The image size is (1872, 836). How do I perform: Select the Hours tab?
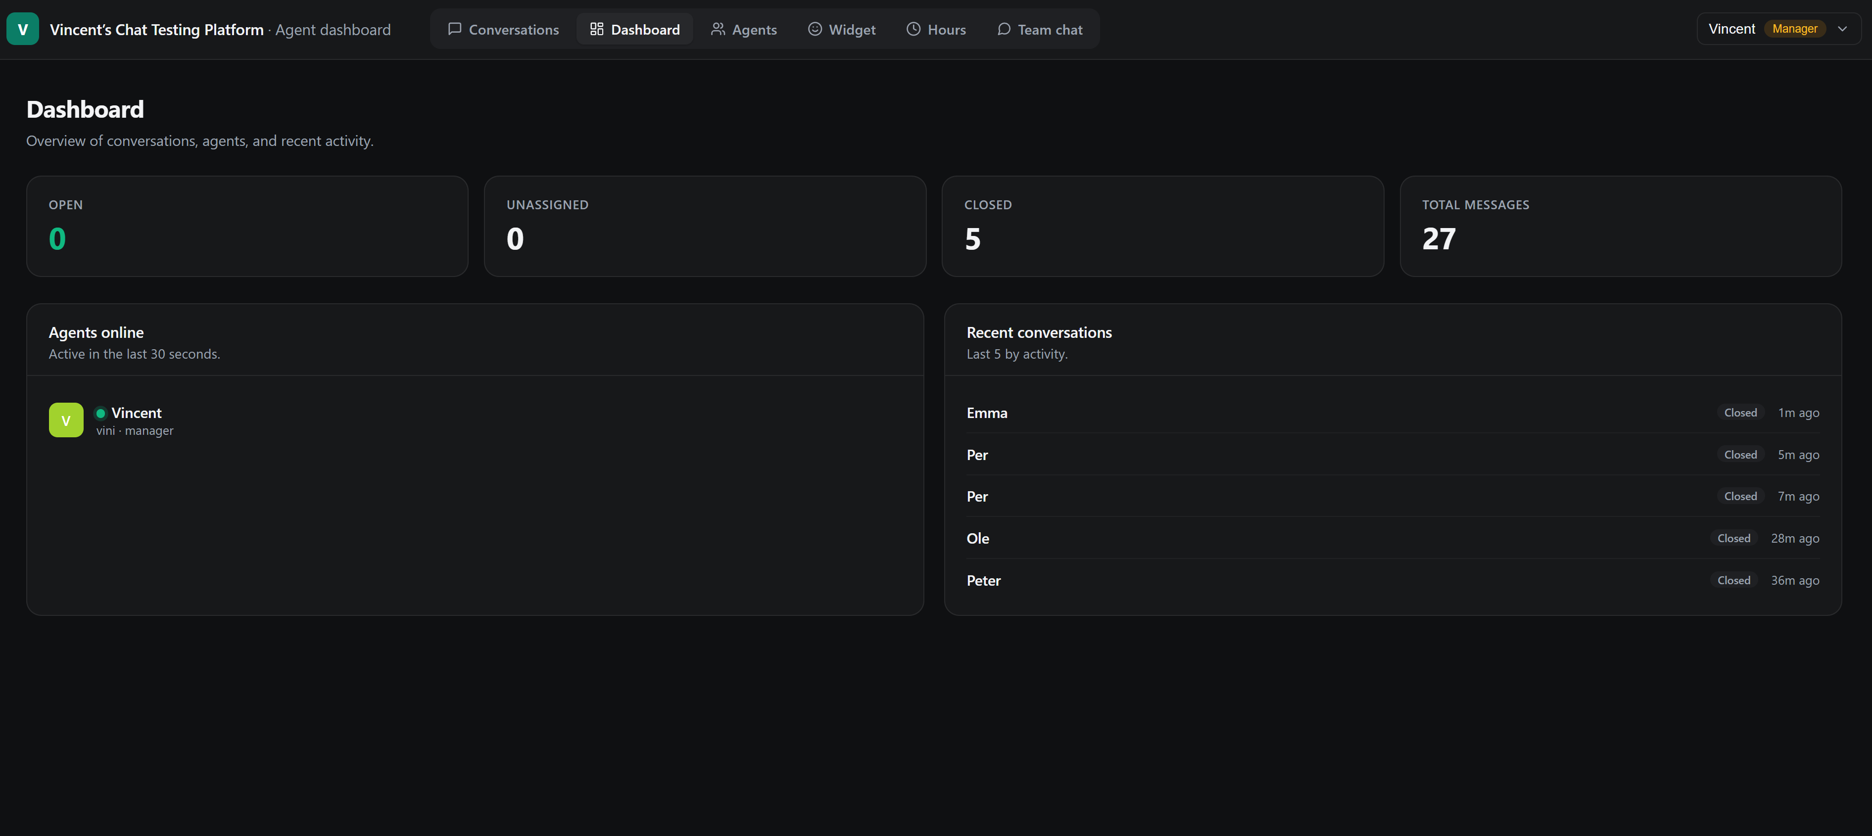click(x=936, y=29)
